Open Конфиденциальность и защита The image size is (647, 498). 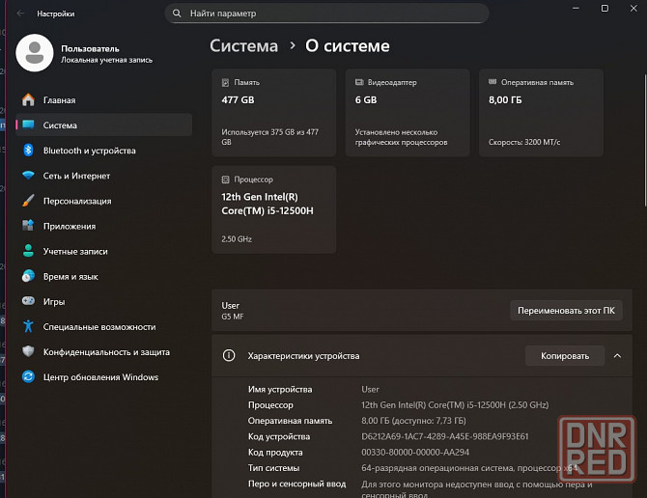coord(103,351)
